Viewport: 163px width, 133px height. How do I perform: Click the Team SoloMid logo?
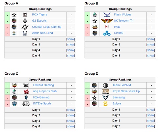click(105, 85)
